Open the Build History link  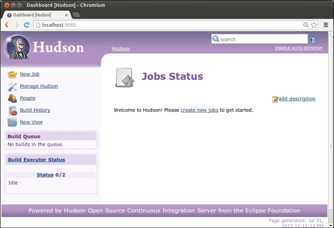[35, 110]
